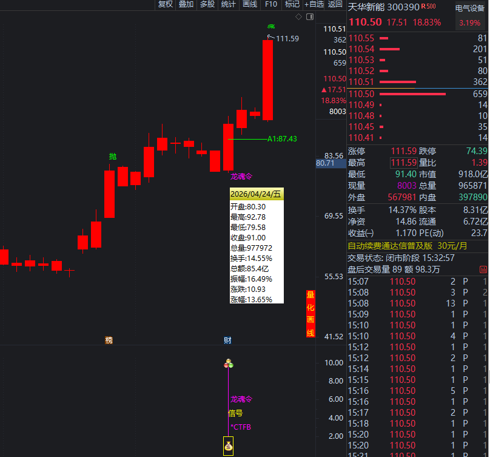Viewport: 490px width, 457px height.
Task: Click the 盘后交易量 89 text line
Action: pyautogui.click(x=394, y=269)
